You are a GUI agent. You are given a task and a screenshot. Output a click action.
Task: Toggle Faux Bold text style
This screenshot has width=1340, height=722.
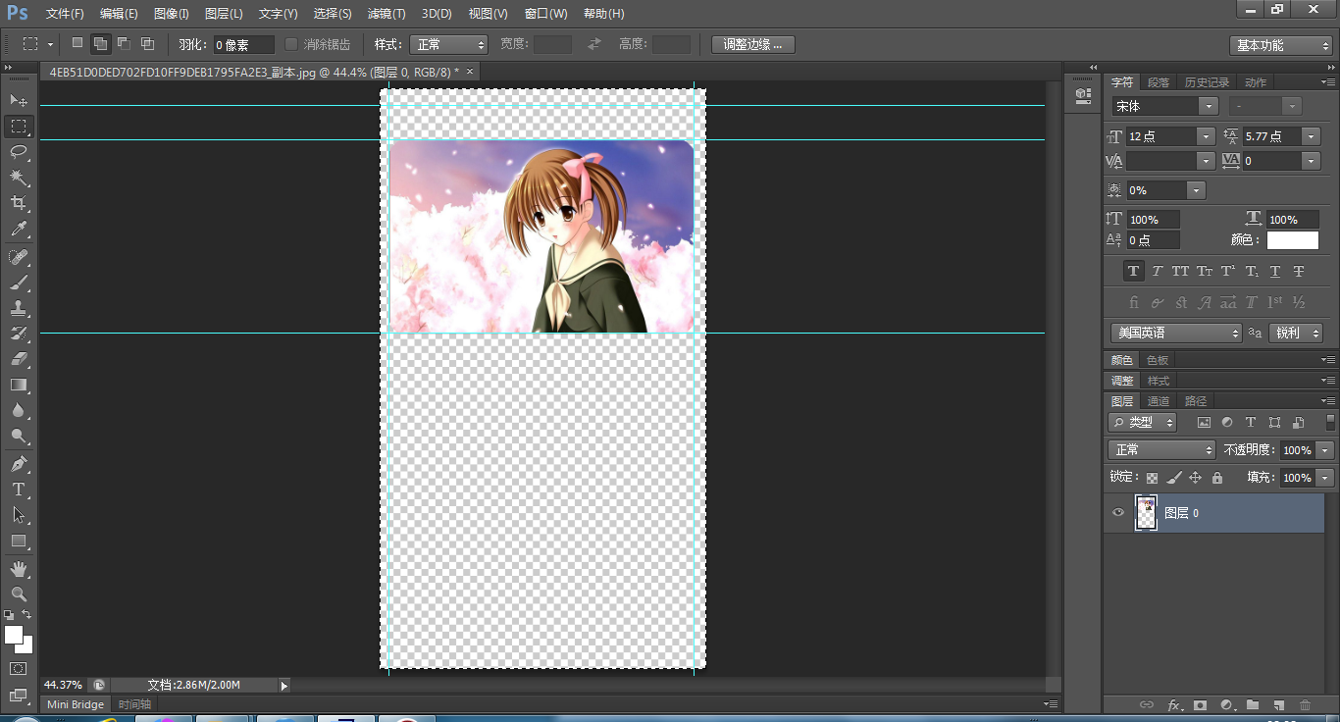(1134, 271)
